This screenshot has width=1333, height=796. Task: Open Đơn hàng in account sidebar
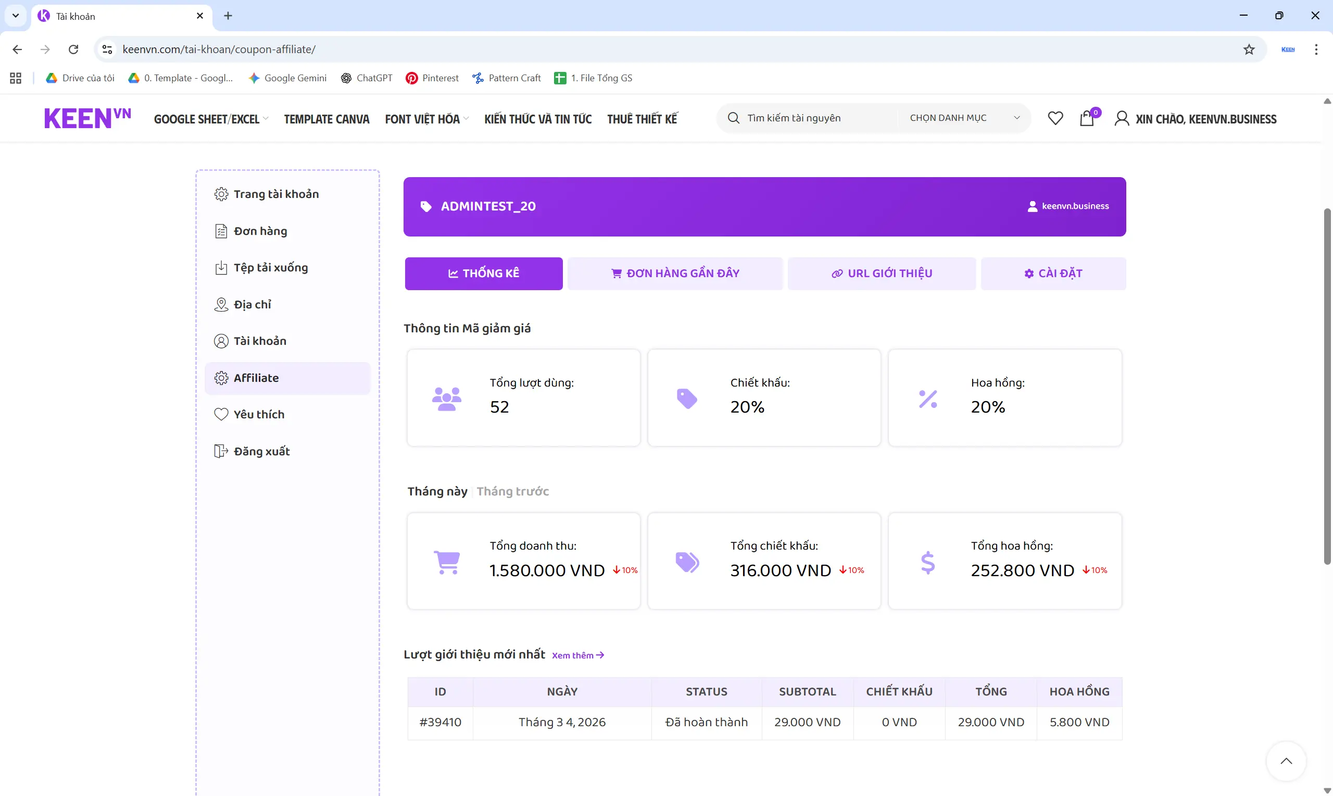[260, 231]
